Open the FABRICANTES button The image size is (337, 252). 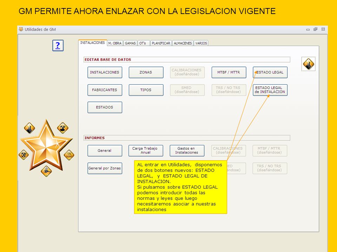click(x=105, y=90)
